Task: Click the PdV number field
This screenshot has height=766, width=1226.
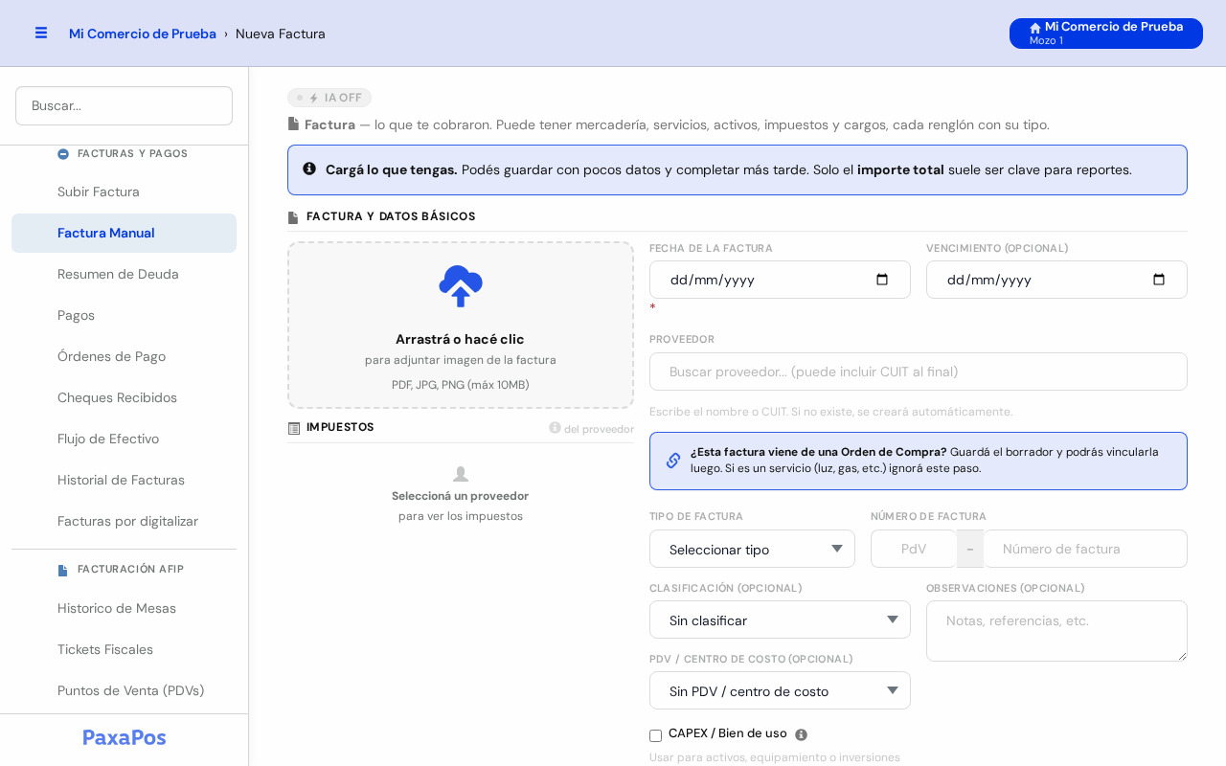Action: coord(914,549)
